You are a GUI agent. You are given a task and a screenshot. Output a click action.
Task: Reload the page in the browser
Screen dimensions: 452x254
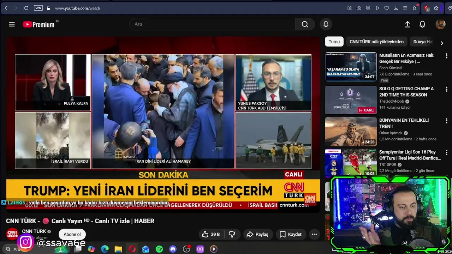coord(26,8)
